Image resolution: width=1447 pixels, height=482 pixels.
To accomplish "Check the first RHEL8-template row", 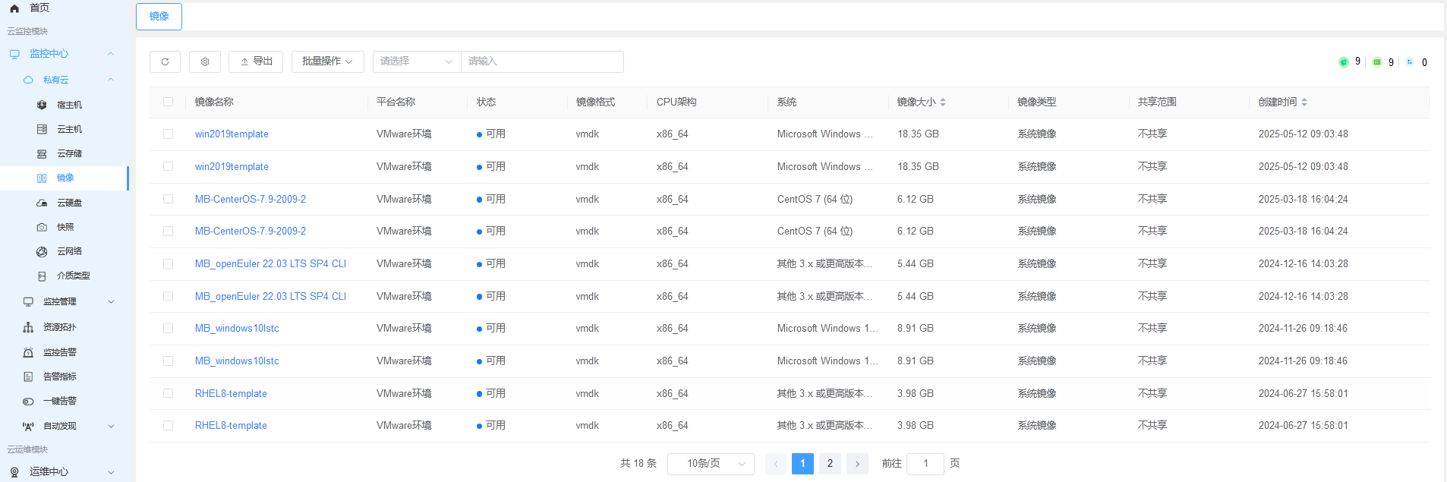I will [x=168, y=393].
